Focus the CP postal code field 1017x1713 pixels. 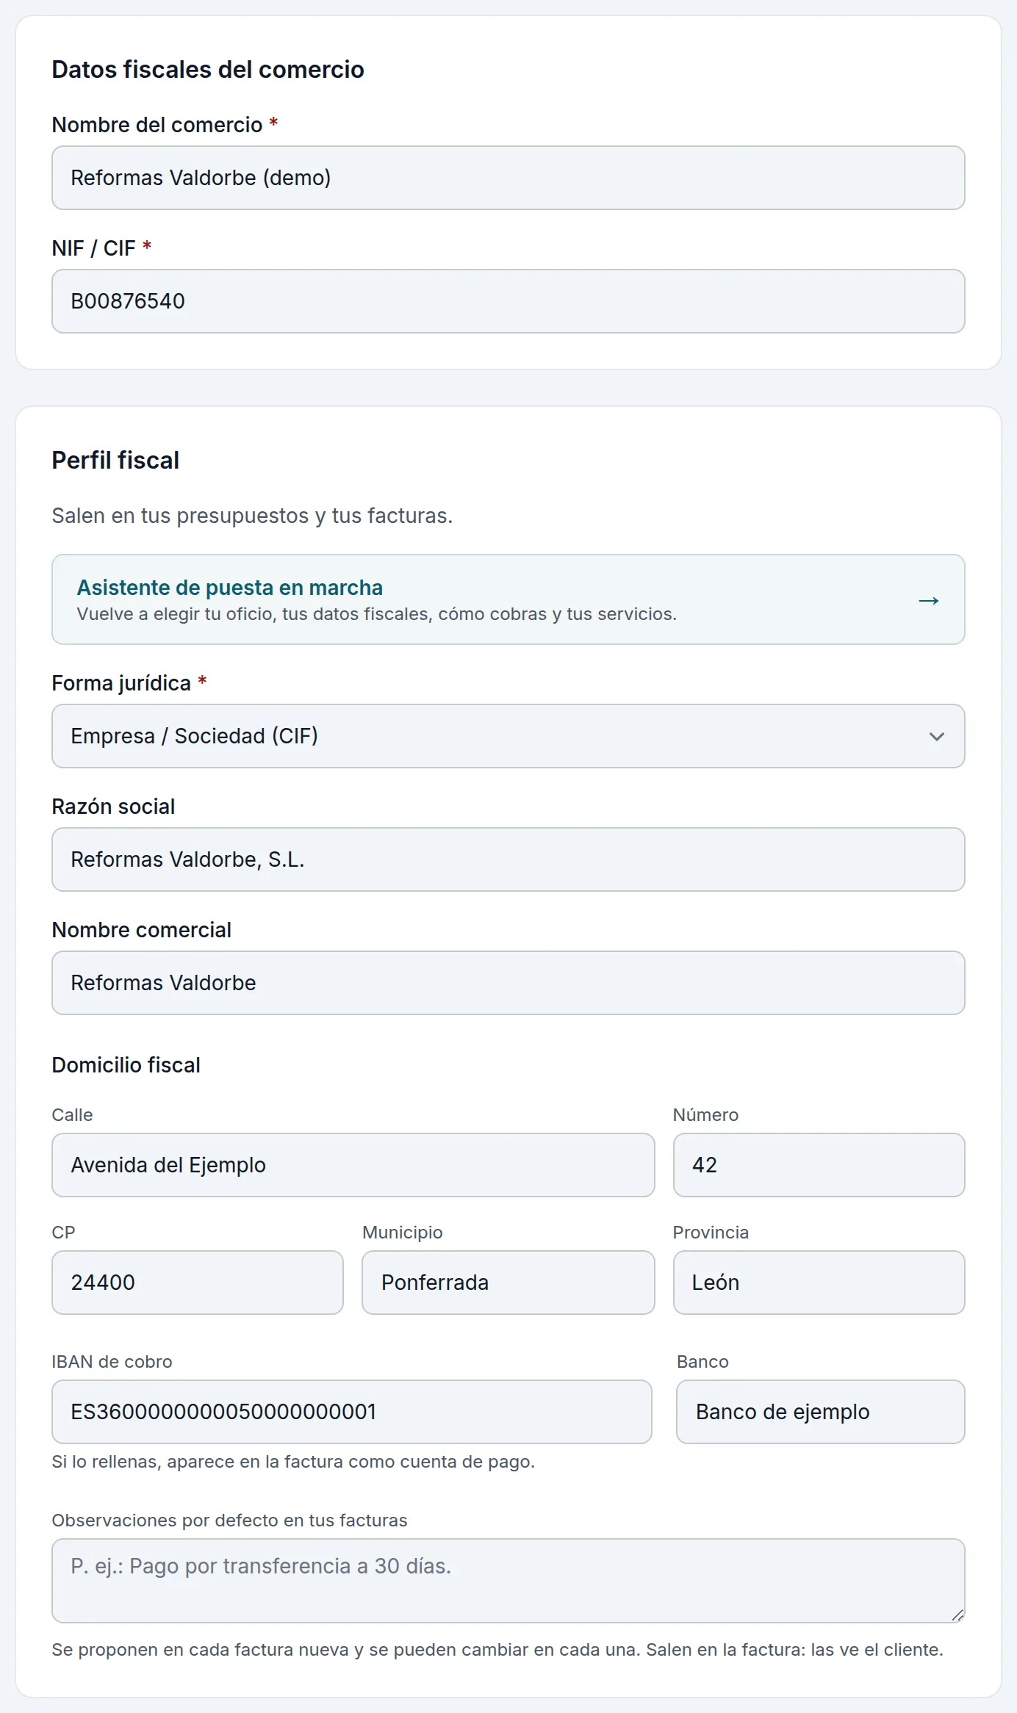[198, 1283]
